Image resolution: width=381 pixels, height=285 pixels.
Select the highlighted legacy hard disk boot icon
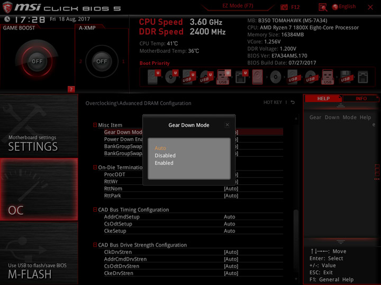coord(257,77)
